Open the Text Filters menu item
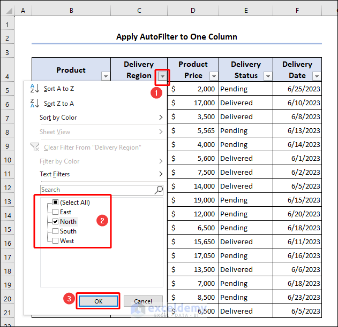 [x=95, y=174]
